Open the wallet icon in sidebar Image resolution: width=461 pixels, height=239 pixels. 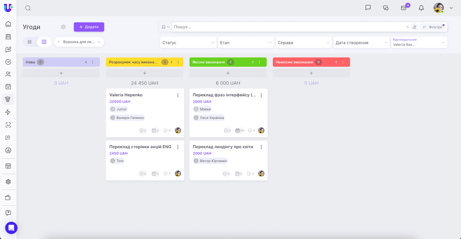[8, 198]
